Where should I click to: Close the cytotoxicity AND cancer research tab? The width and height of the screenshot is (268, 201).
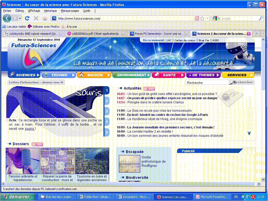pos(61,34)
